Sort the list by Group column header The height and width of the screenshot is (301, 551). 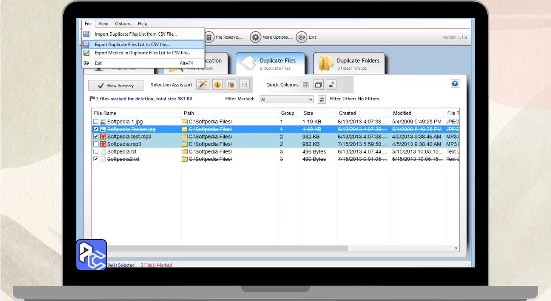click(288, 113)
